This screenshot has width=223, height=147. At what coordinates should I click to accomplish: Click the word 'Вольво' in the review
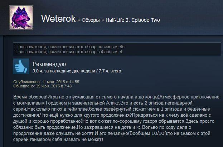tap(150, 127)
